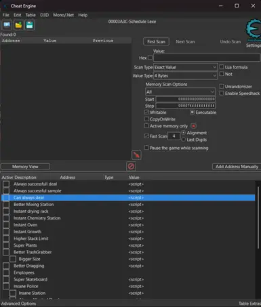Open Settings under the logo
261x307 pixels.
(254, 45)
